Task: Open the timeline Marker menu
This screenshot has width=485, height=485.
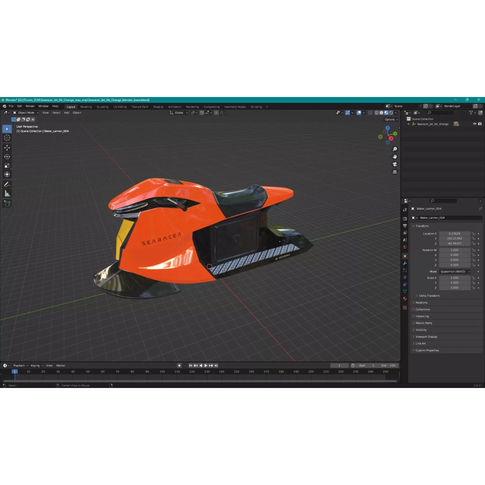Action: point(61,366)
